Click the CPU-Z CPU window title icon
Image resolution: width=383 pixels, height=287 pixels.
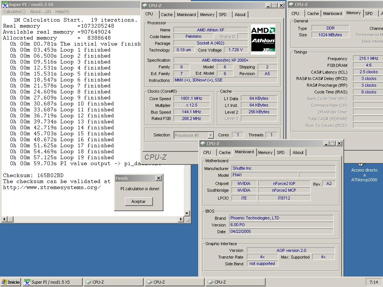point(145,5)
